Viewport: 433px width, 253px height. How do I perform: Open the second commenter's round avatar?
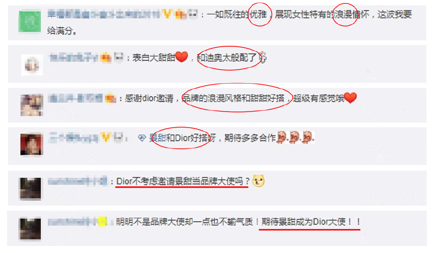(32, 65)
